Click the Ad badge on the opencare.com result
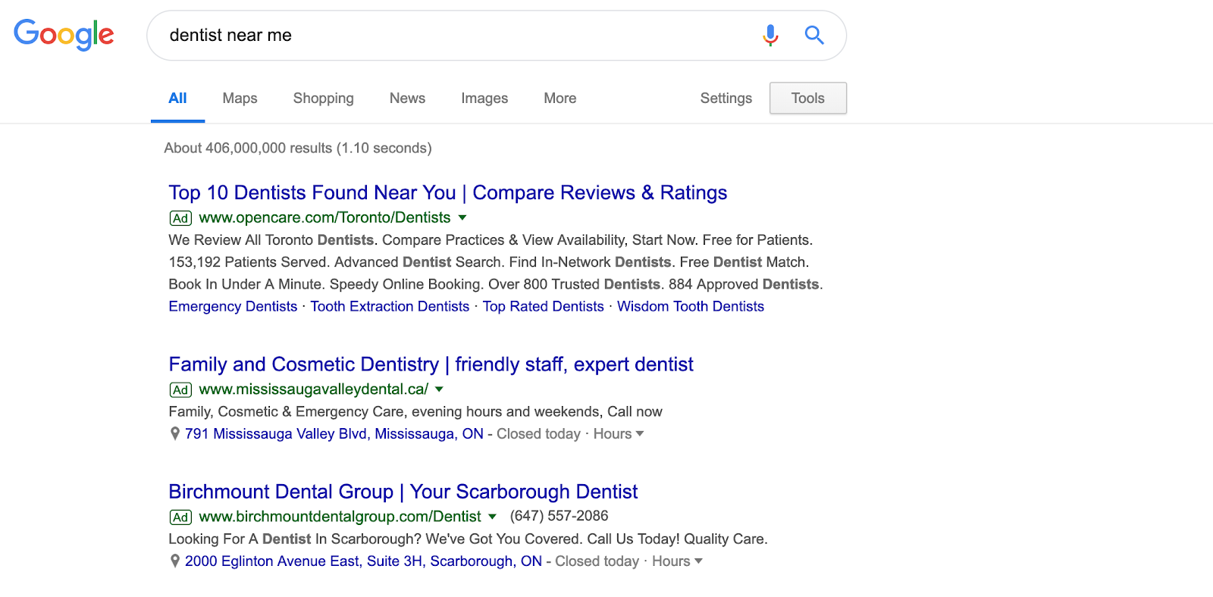This screenshot has height=597, width=1213. 180,218
